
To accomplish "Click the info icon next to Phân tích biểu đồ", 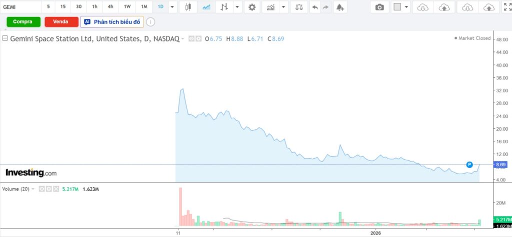I will coord(150,22).
